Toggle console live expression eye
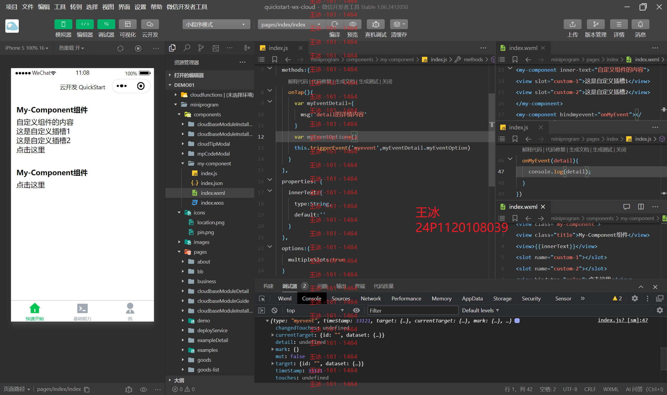Screen dimensions: 667x395 coord(356,311)
